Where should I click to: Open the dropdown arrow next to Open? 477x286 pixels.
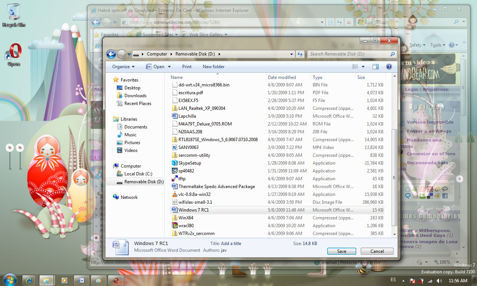[169, 67]
